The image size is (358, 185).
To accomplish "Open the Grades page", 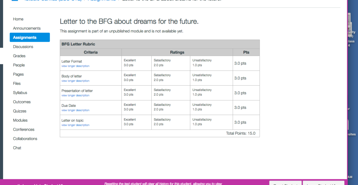I will pyautogui.click(x=19, y=56).
